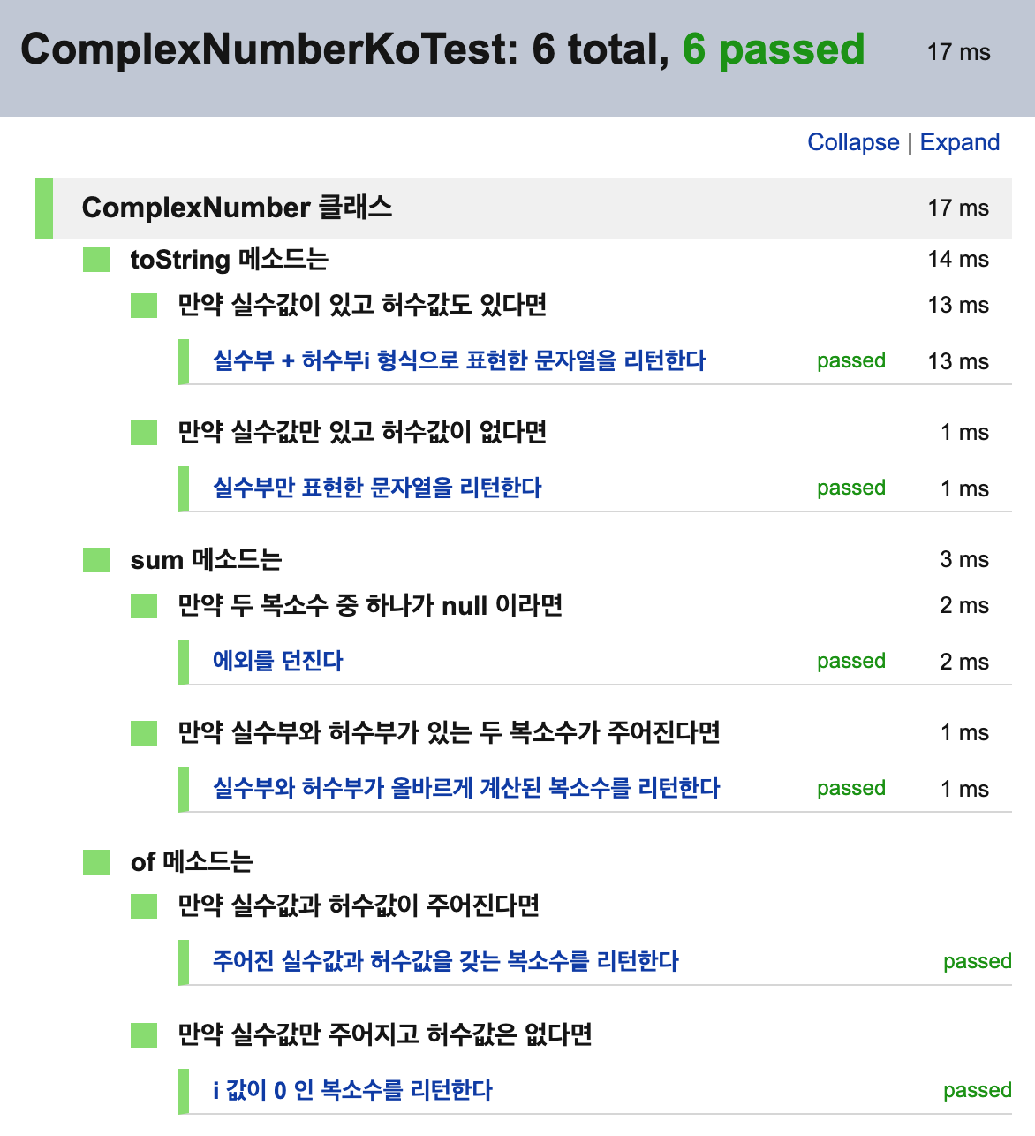Open test 실수부 + 허수부i 형식으로 표현한 문자열을 리턴한다
Screen dimensions: 1035x1136
coord(459,360)
